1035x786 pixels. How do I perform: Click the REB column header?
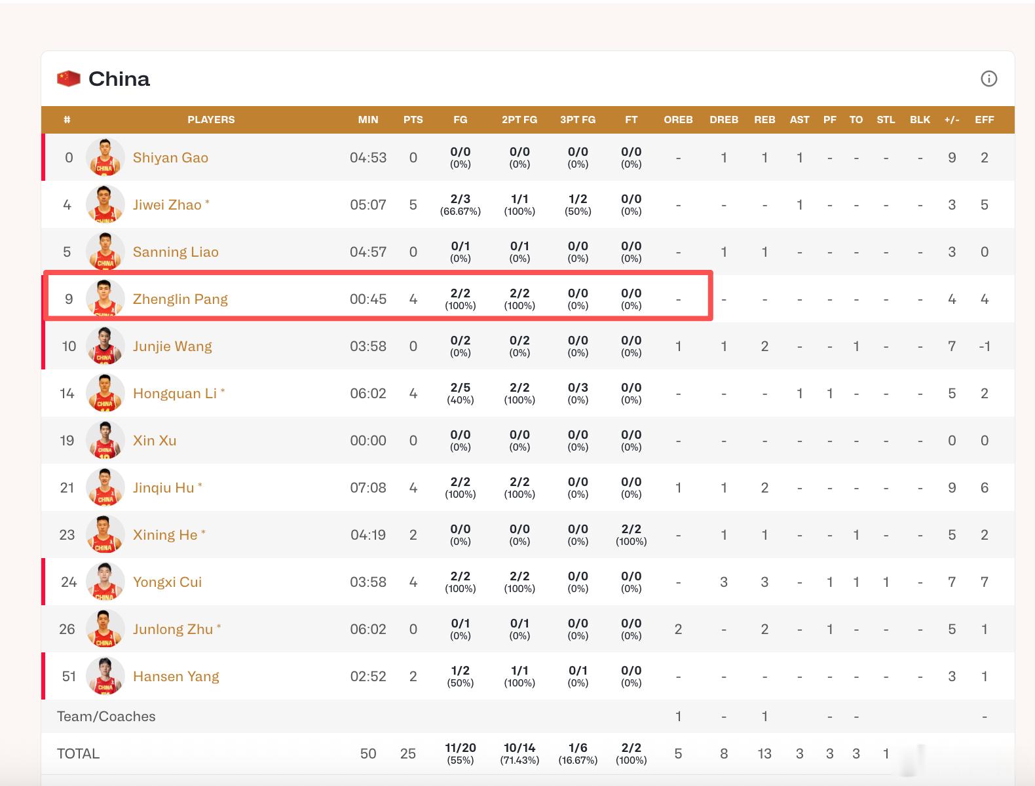[764, 119]
